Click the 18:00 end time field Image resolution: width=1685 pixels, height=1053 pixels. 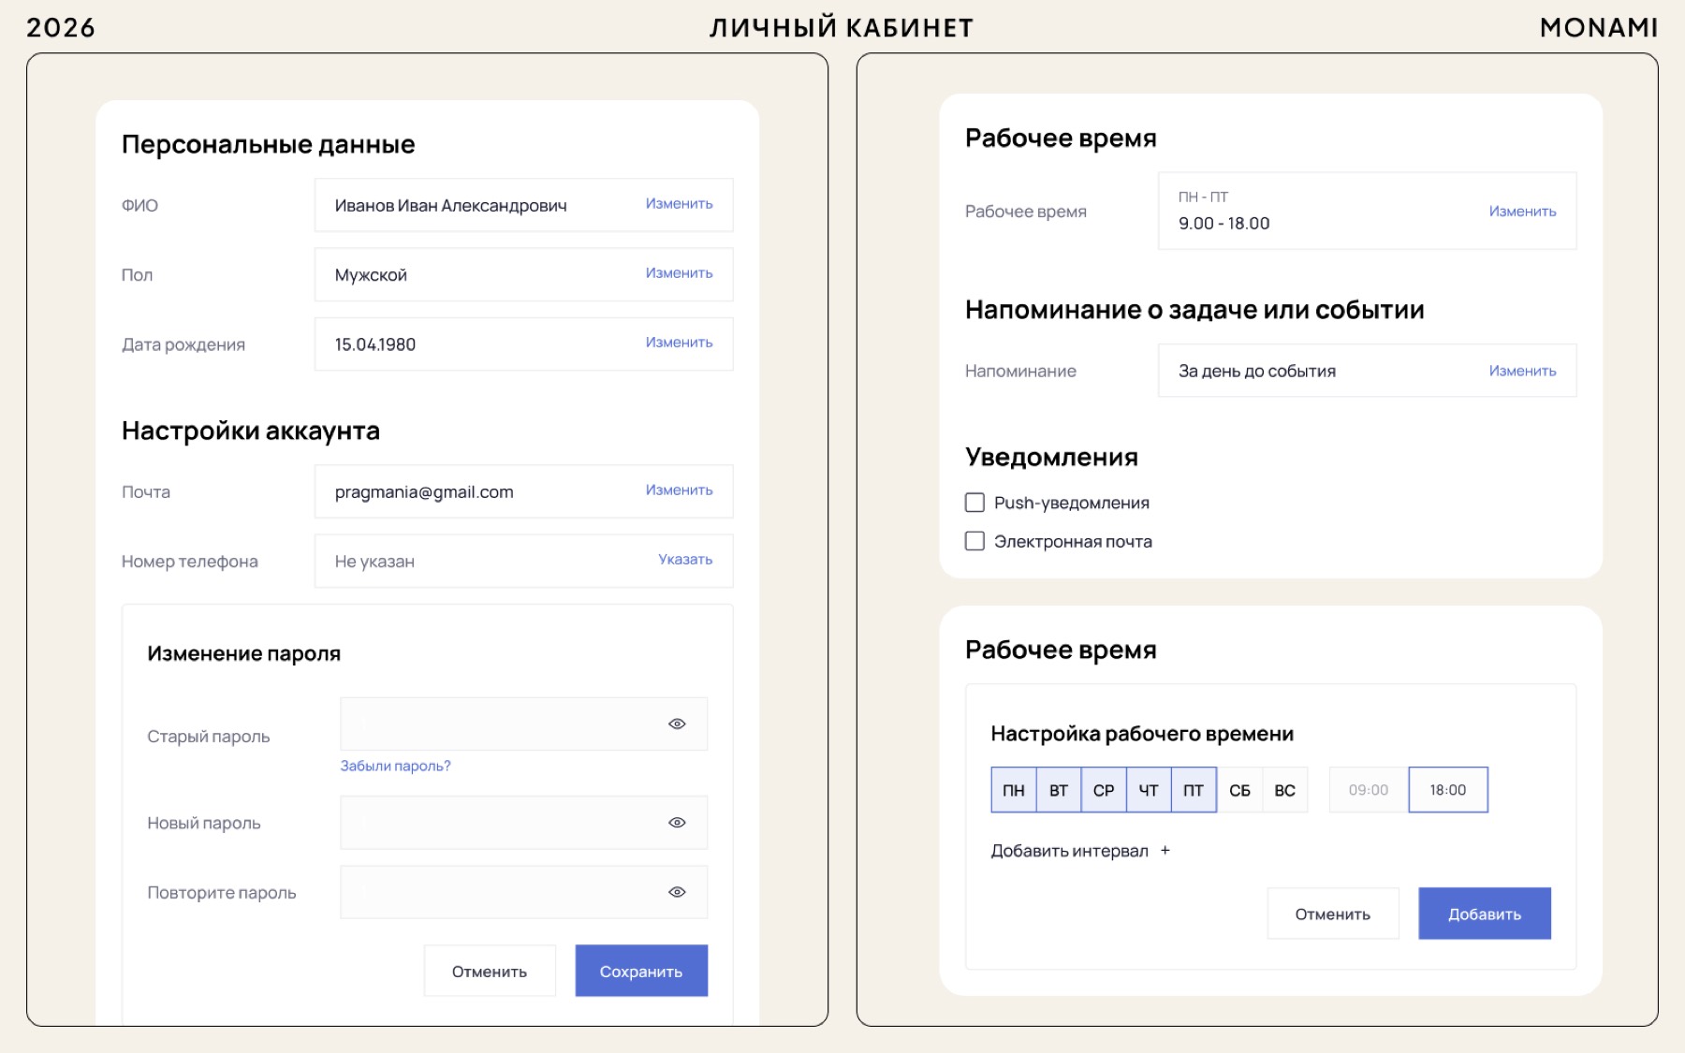1448,790
